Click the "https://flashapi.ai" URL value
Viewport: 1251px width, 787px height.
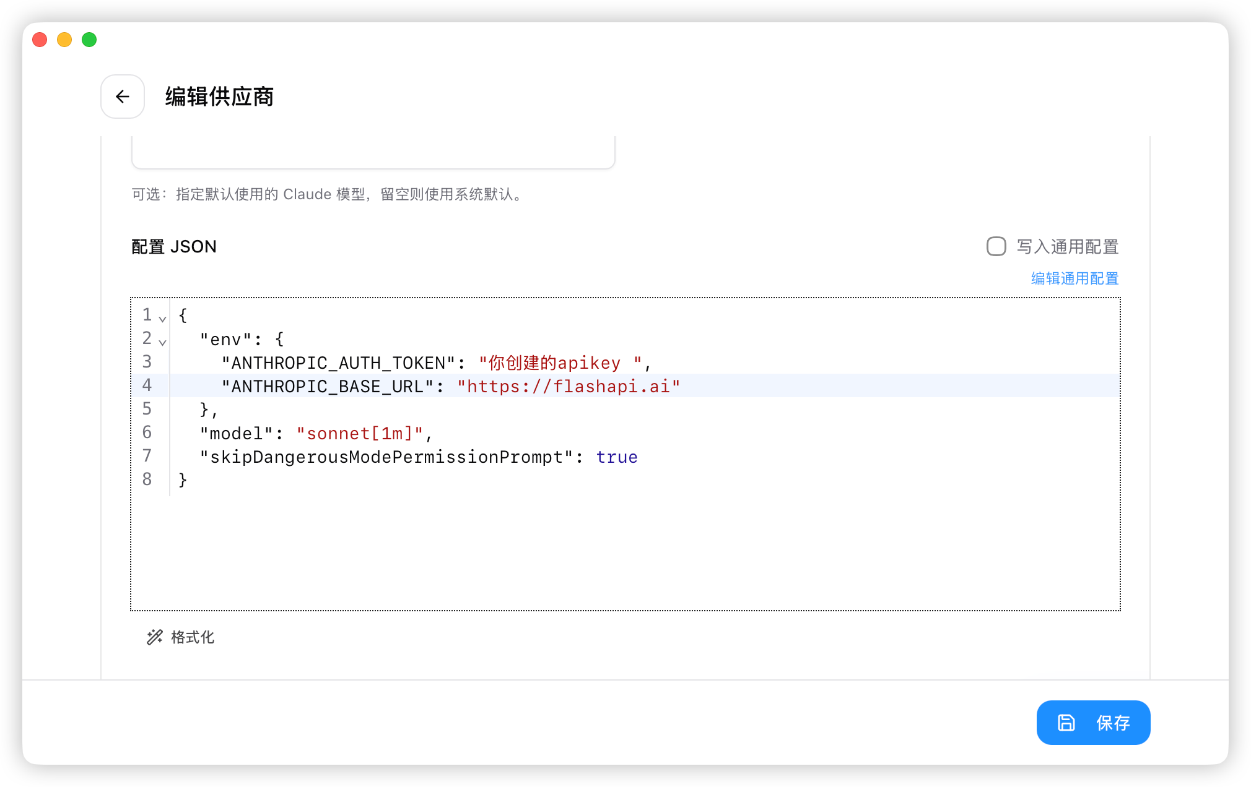[569, 387]
